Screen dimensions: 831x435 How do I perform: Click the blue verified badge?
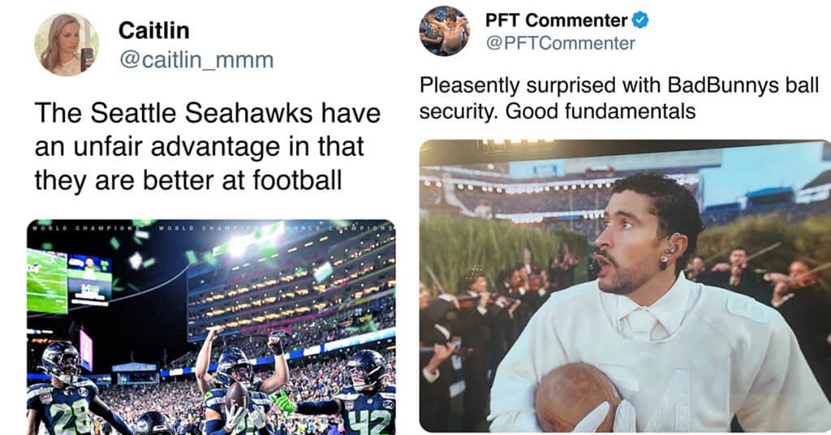(640, 20)
